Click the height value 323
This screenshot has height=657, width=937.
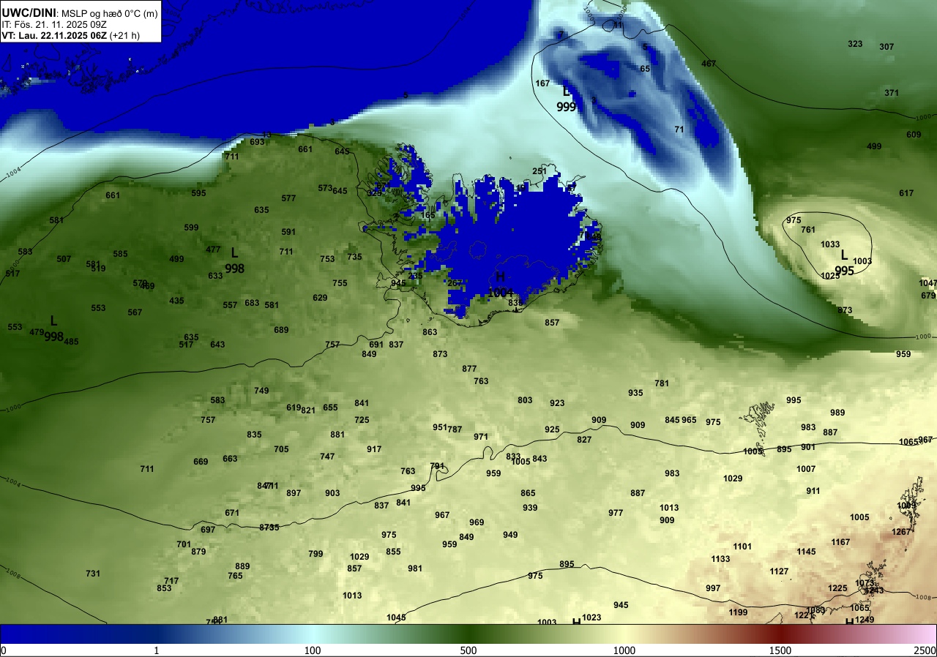855,44
